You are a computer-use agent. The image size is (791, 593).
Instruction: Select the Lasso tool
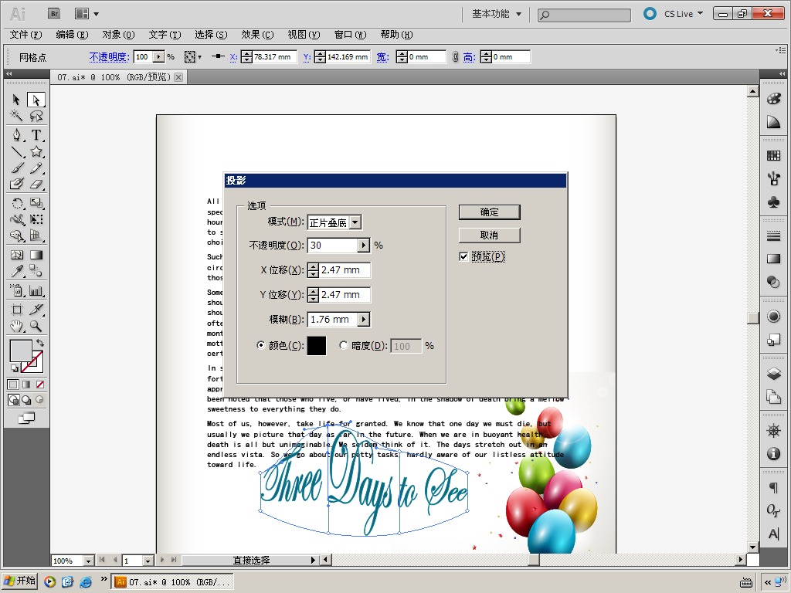click(x=36, y=116)
